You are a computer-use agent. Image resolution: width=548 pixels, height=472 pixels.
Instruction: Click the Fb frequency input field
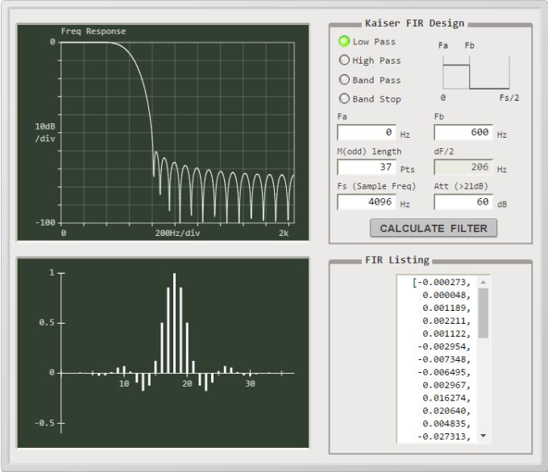tap(463, 132)
